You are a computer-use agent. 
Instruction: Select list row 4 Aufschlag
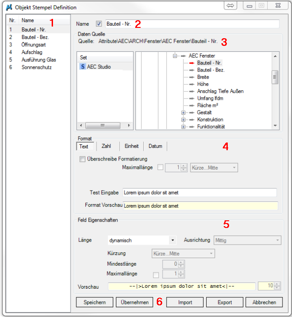(x=38, y=52)
